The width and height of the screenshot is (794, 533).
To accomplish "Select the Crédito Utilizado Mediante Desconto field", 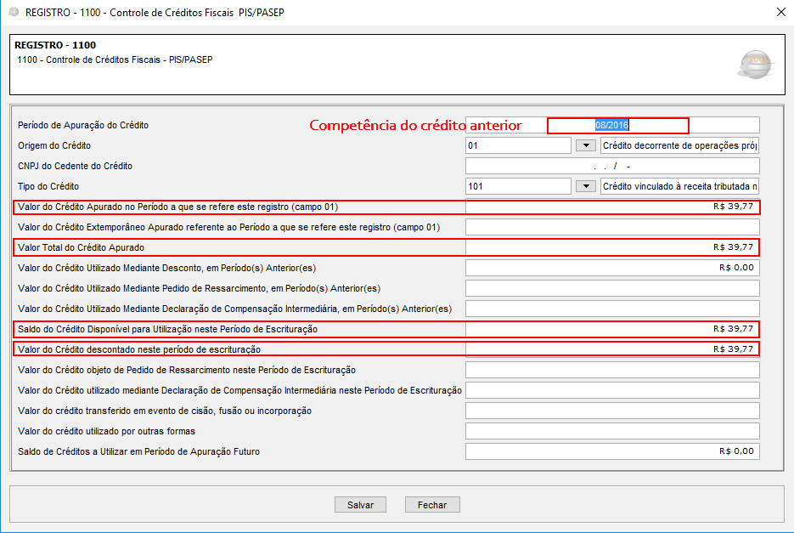I will [612, 268].
